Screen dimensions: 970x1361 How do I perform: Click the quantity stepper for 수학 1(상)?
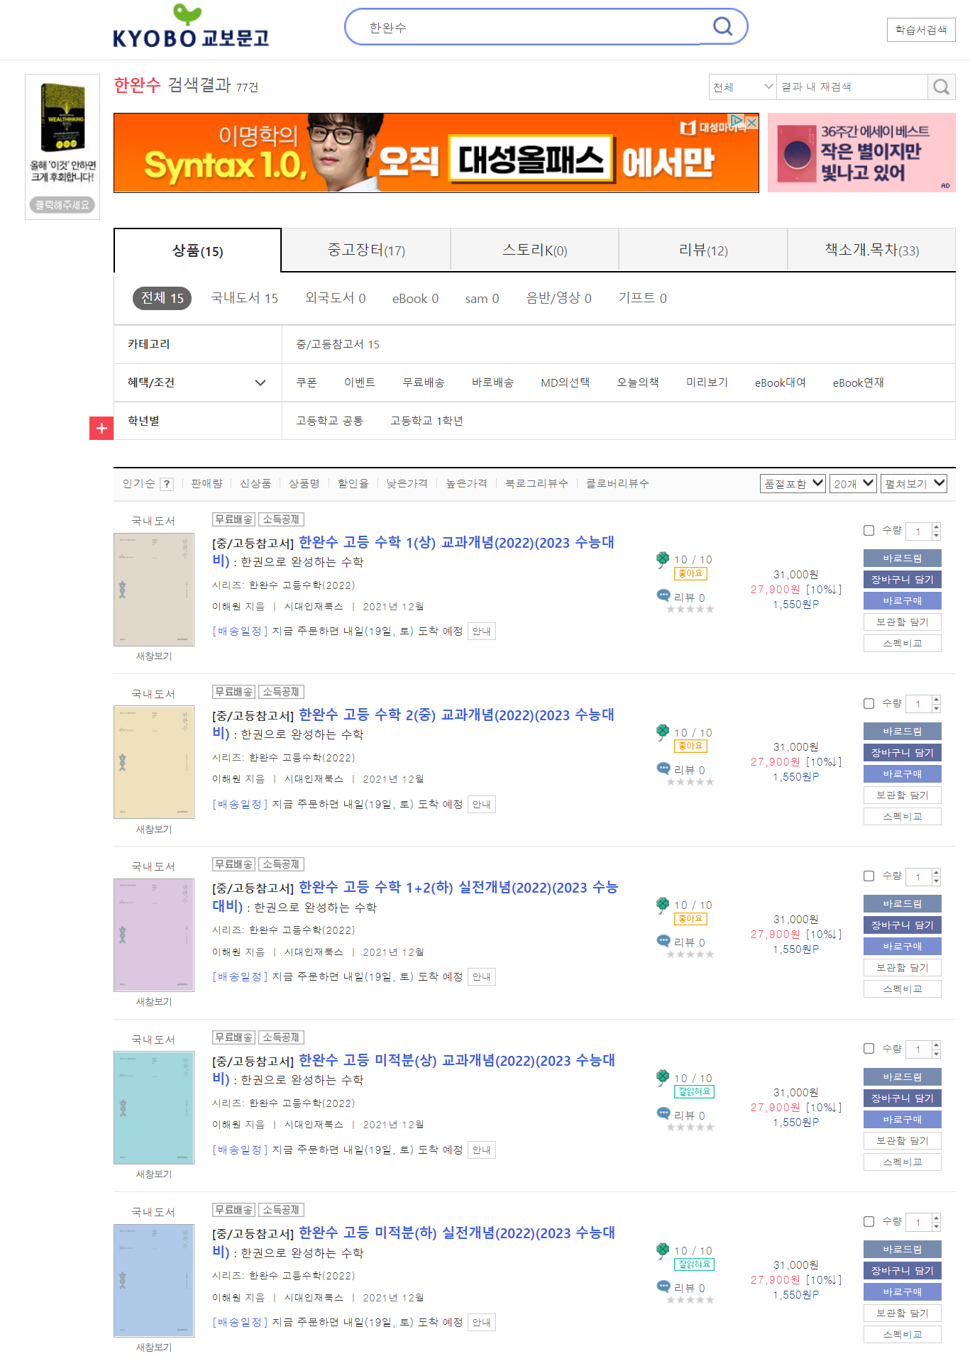(x=936, y=531)
